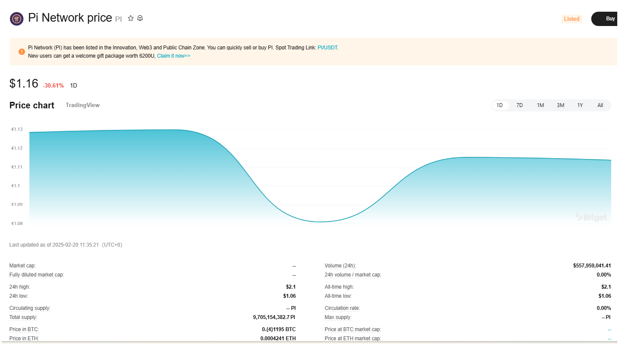The image size is (619, 345).
Task: Switch chart range to 7D
Action: pos(519,105)
